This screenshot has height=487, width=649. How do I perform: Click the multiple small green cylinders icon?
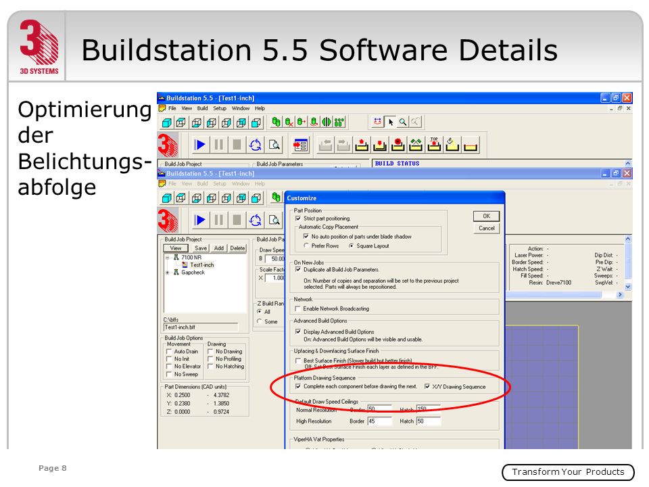(339, 122)
